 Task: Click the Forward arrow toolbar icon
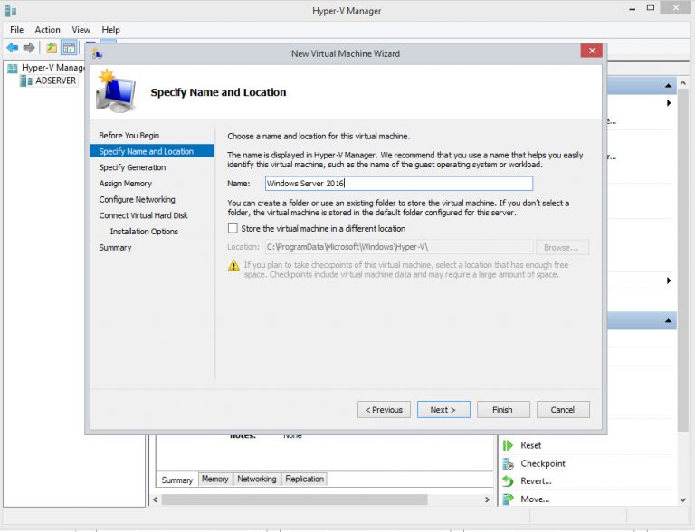pos(29,47)
